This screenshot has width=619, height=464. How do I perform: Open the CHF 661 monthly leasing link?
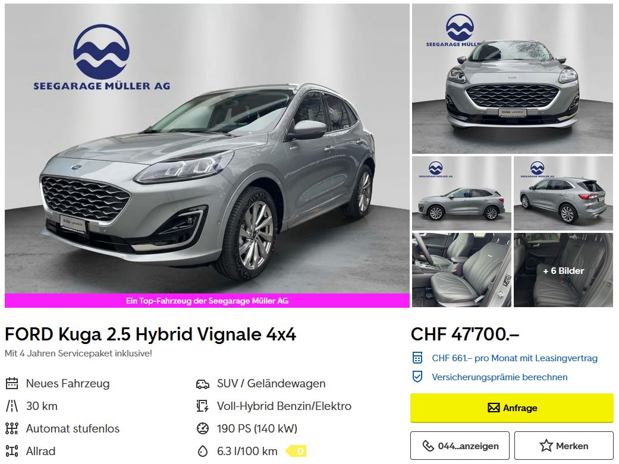(x=514, y=358)
